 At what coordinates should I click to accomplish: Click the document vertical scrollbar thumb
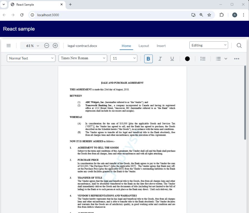245,103
